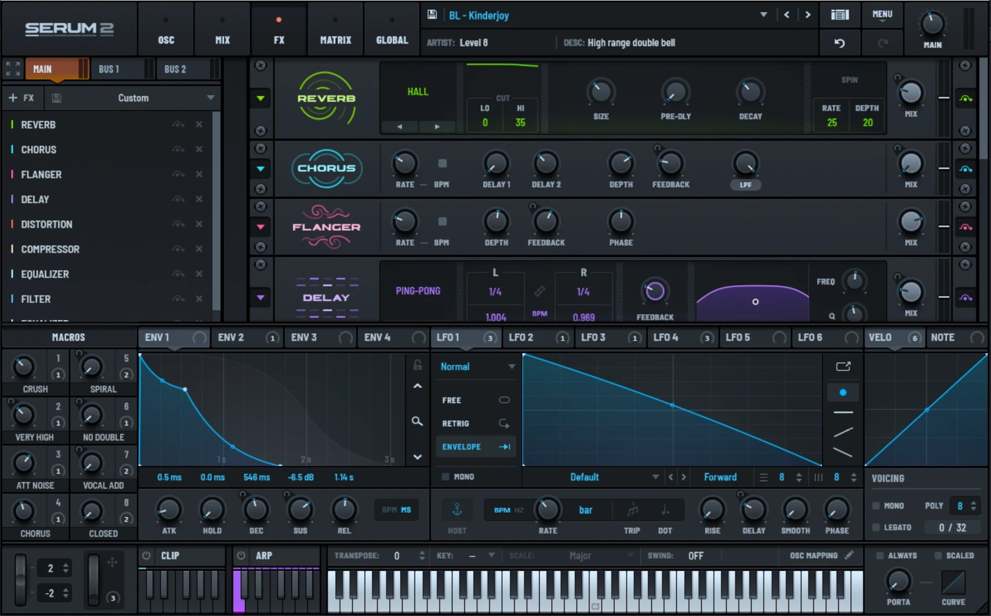Click the pop-out icon in the LFO editor

843,366
